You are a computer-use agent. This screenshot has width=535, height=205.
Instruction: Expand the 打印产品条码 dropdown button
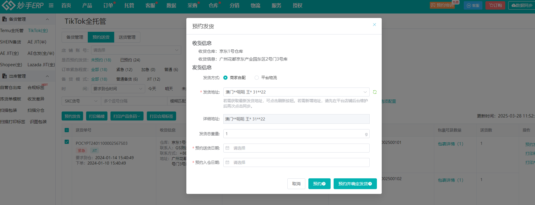pyautogui.click(x=127, y=116)
